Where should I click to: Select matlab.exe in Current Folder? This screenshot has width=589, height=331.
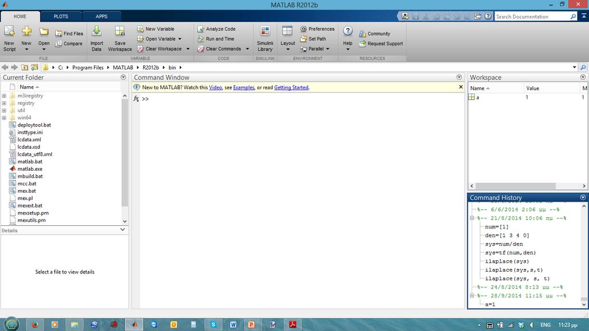pos(30,169)
